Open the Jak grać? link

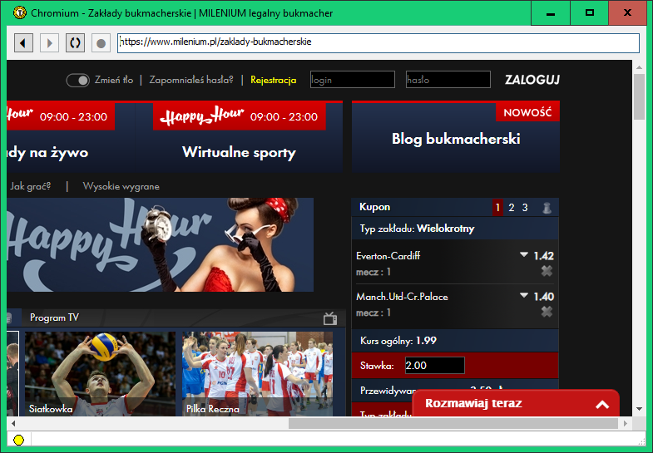tap(30, 186)
